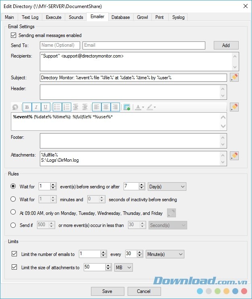Click the Cancel button
The width and height of the screenshot is (252, 299).
tap(144, 291)
